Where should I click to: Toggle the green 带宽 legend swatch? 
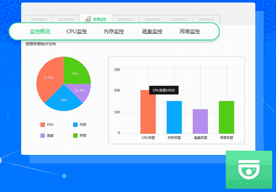coord(75,136)
